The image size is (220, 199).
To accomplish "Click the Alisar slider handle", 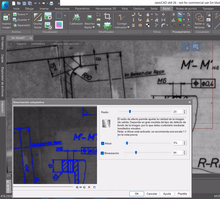I will [127, 143].
